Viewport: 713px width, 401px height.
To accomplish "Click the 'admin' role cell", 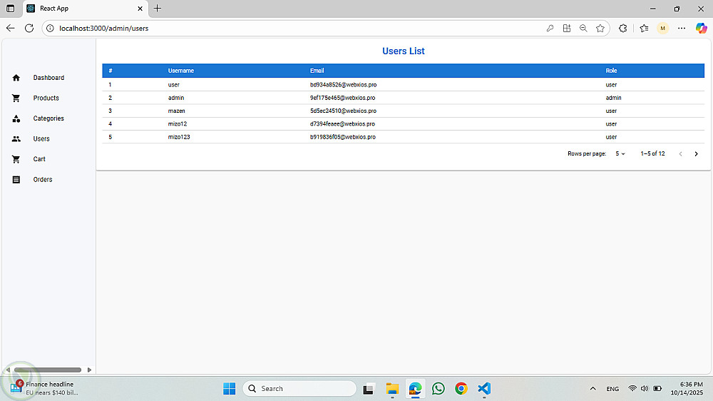I will [x=613, y=98].
